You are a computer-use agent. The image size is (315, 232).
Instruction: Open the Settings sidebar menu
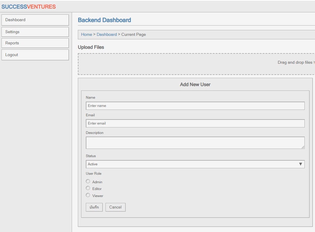[x=35, y=32]
